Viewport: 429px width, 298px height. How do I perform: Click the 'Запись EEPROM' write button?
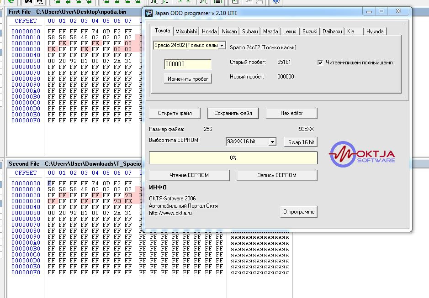[277, 175]
